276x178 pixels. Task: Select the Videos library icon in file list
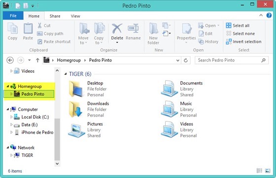(170, 129)
